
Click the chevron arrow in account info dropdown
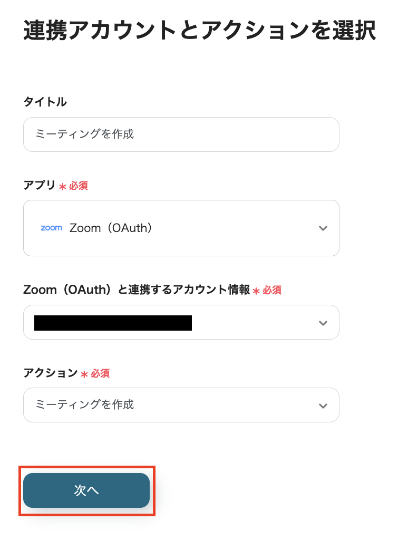point(323,323)
